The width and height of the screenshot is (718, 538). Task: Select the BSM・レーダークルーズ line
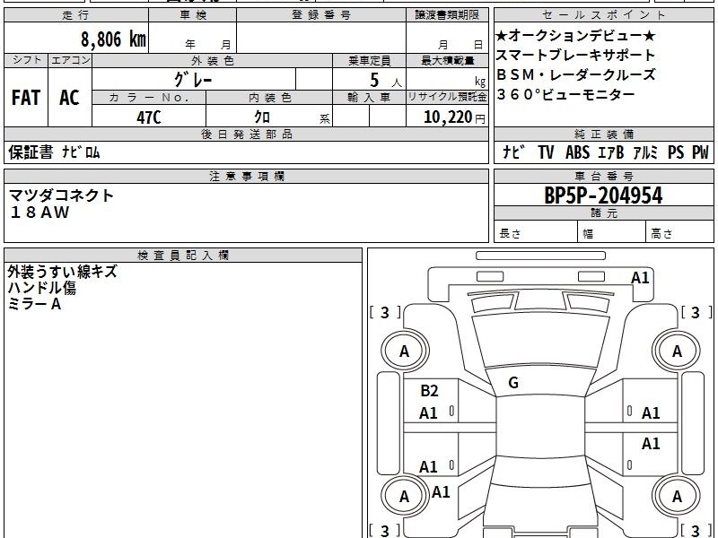[x=575, y=74]
